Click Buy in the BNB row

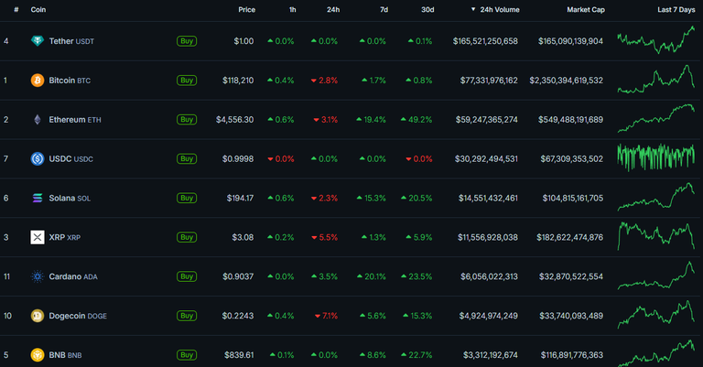pyautogui.click(x=187, y=355)
